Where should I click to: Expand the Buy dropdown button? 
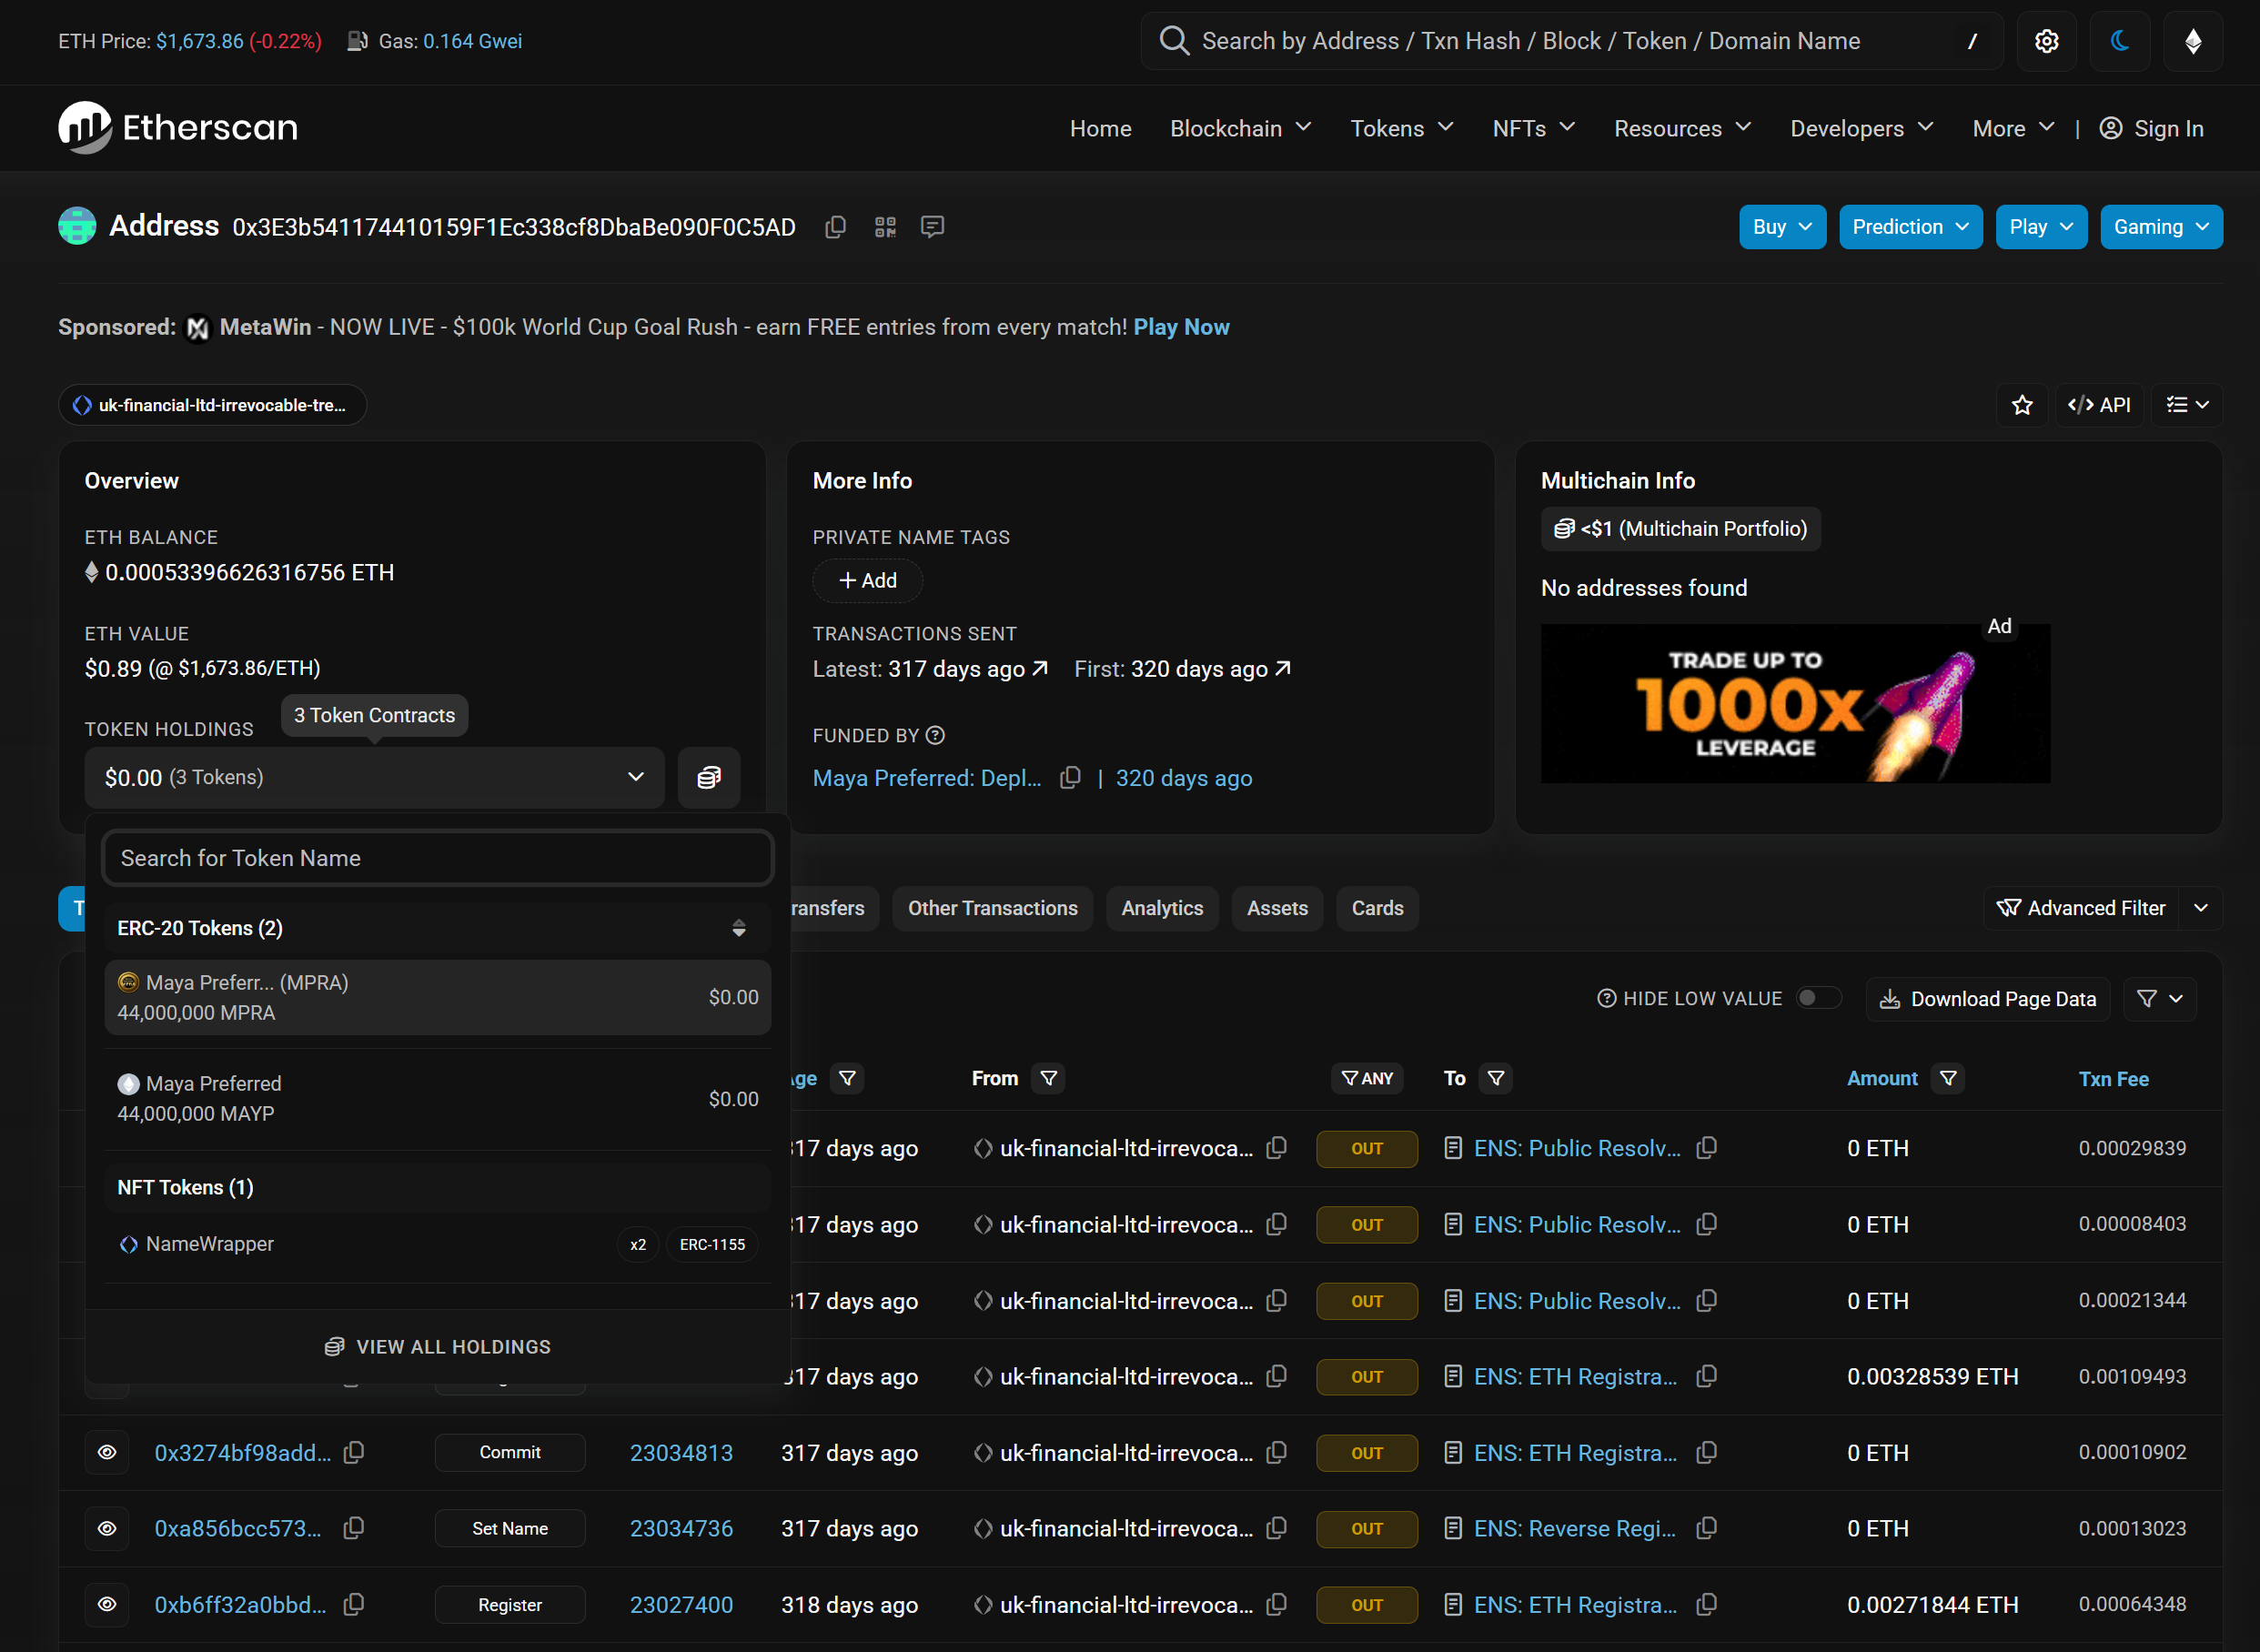point(1782,227)
